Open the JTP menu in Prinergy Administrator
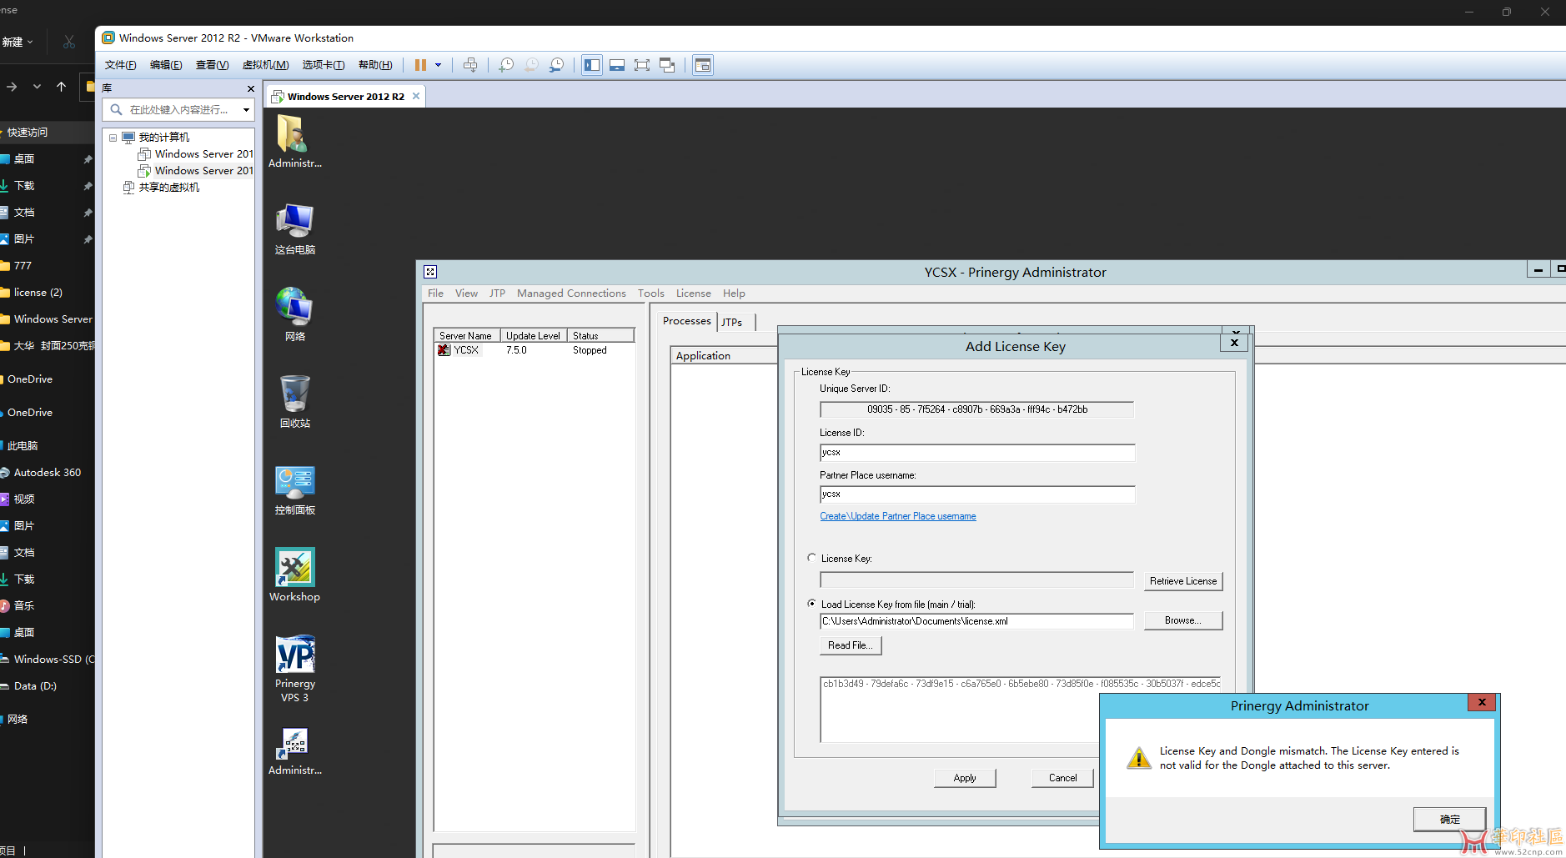This screenshot has height=858, width=1566. pos(497,294)
